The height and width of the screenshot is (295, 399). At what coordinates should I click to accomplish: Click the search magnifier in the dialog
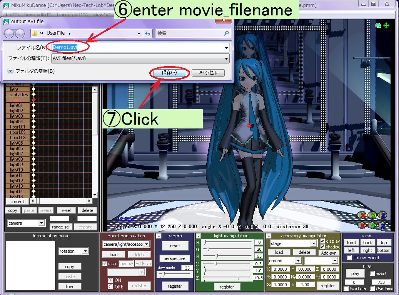click(x=226, y=33)
